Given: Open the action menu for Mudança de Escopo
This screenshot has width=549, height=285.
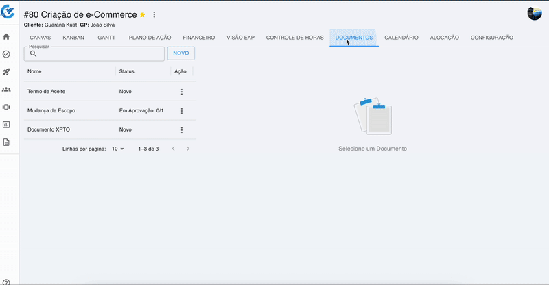Looking at the screenshot, I should click(182, 111).
